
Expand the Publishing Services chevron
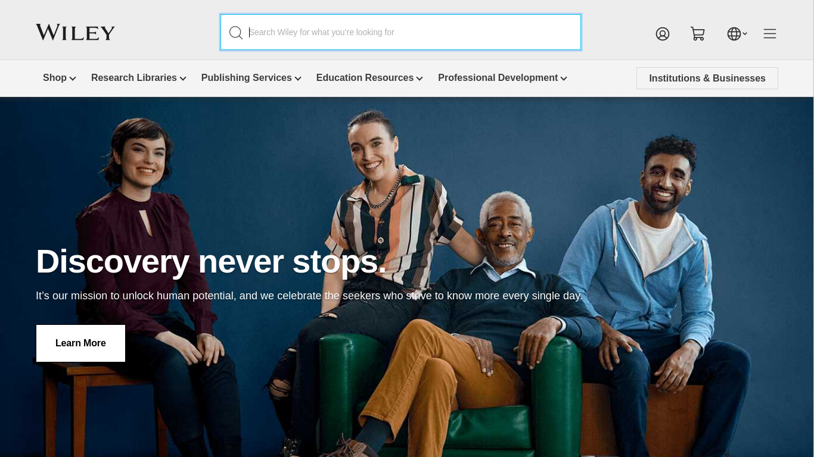click(298, 79)
